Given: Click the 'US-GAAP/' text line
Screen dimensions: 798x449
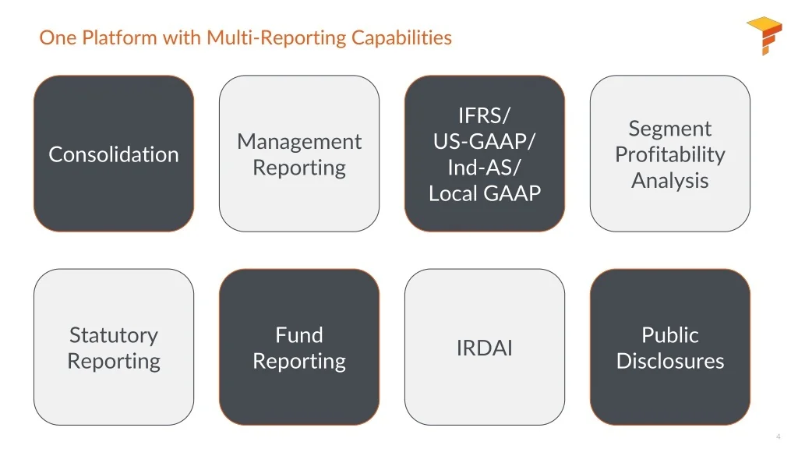Looking at the screenshot, I should [485, 142].
